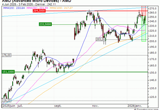Click the 233,64 MMA(20) value
This screenshot has height=110, width=160.
coord(21,8)
